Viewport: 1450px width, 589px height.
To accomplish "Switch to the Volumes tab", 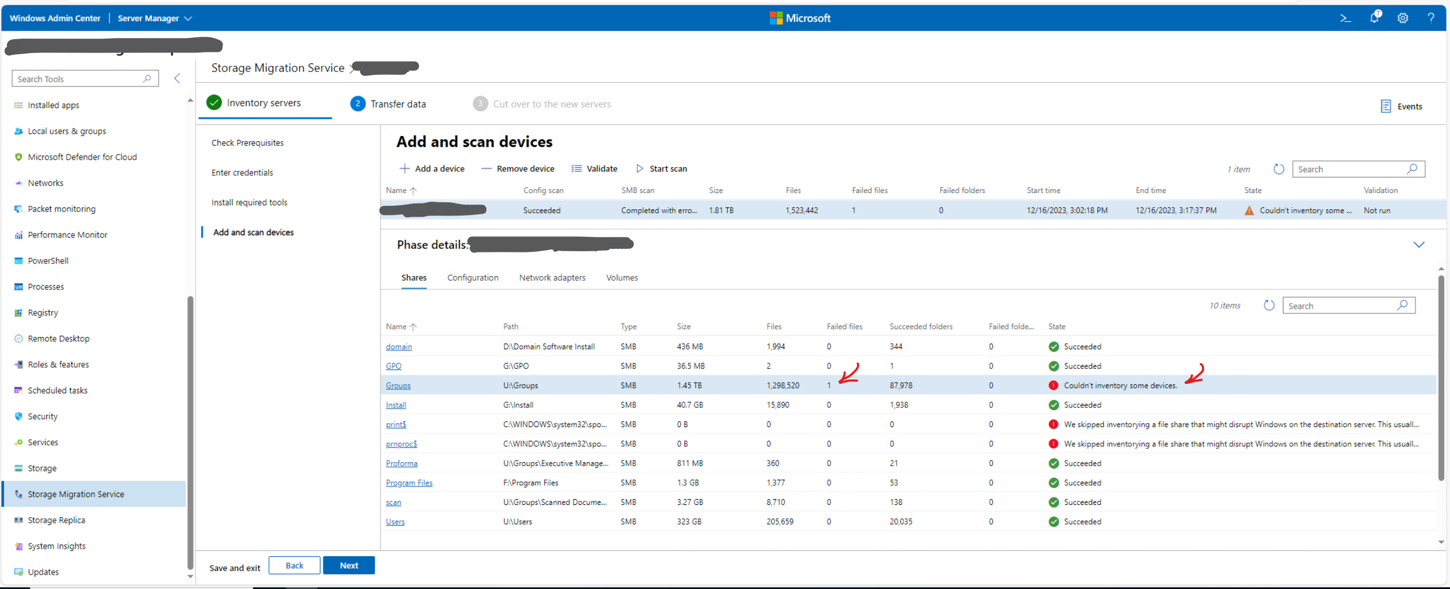I will [621, 277].
